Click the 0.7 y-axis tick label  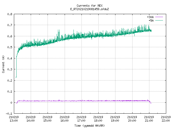click(10, 25)
